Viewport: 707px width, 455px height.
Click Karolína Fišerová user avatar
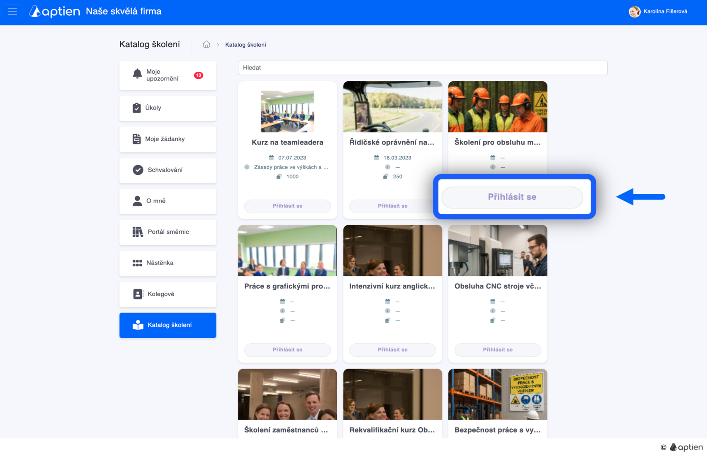(634, 12)
